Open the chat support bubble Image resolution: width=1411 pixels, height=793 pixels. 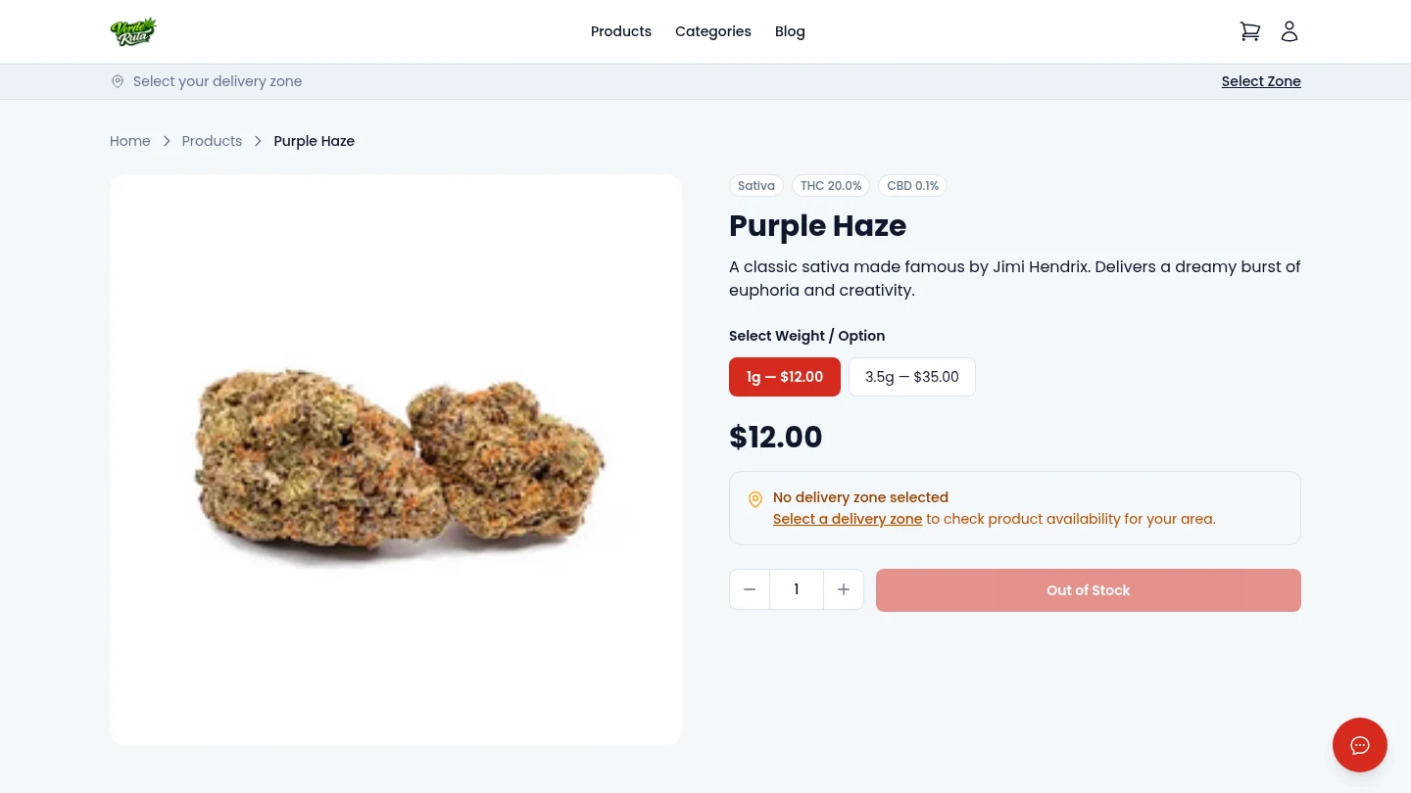tap(1359, 745)
